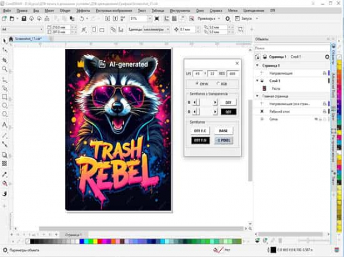Open the Инструменты menu
This screenshot has height=257, width=344.
tap(180, 10)
